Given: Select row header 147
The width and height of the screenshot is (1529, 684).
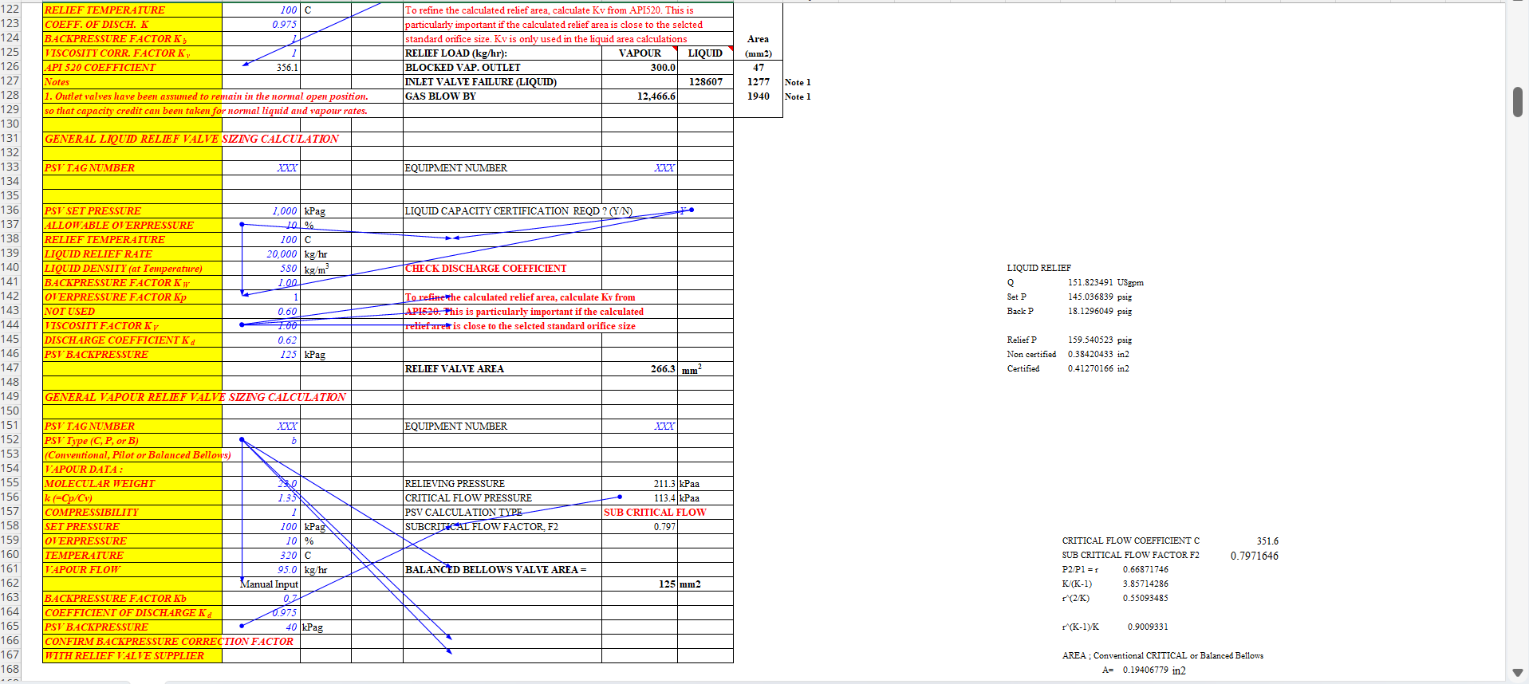Looking at the screenshot, I should [x=10, y=368].
